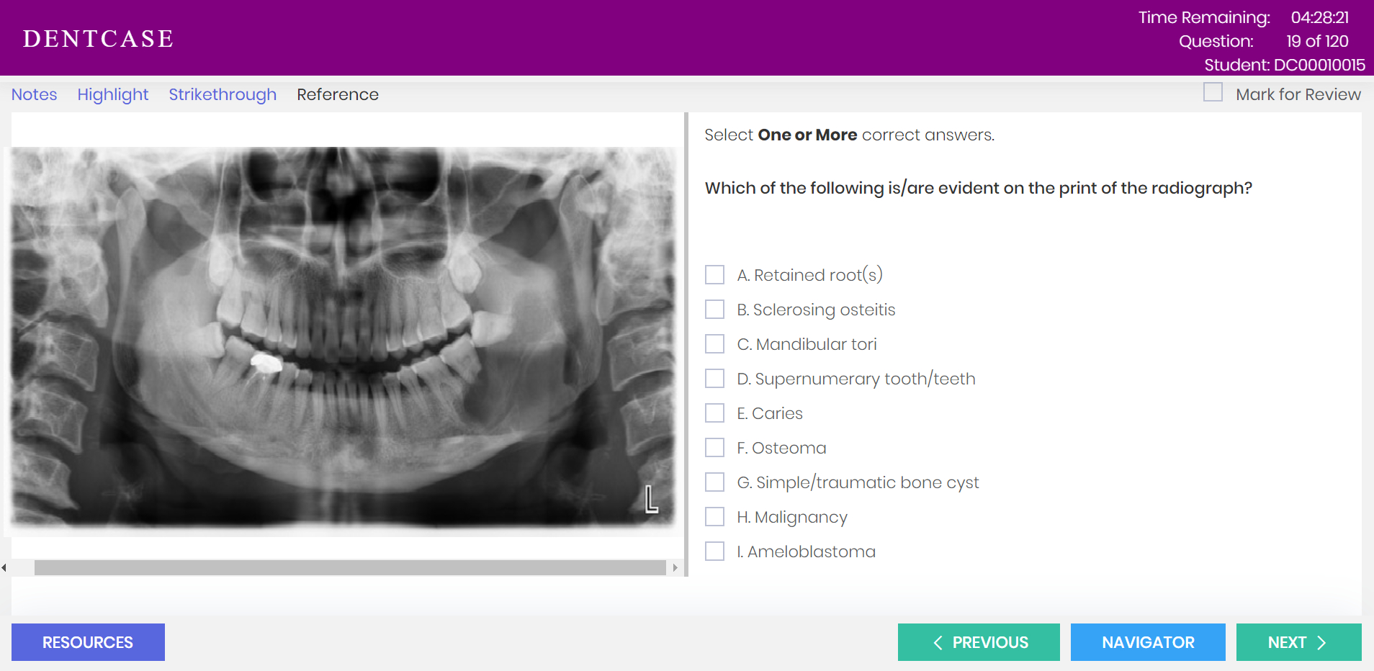This screenshot has width=1374, height=671.
Task: Open the Reference tab
Action: click(x=338, y=94)
